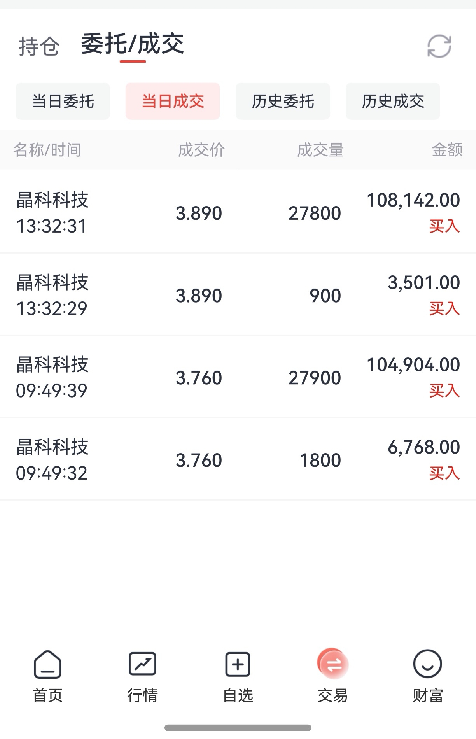Tap the 交易 trade icon
This screenshot has width=476, height=739.
(x=333, y=664)
